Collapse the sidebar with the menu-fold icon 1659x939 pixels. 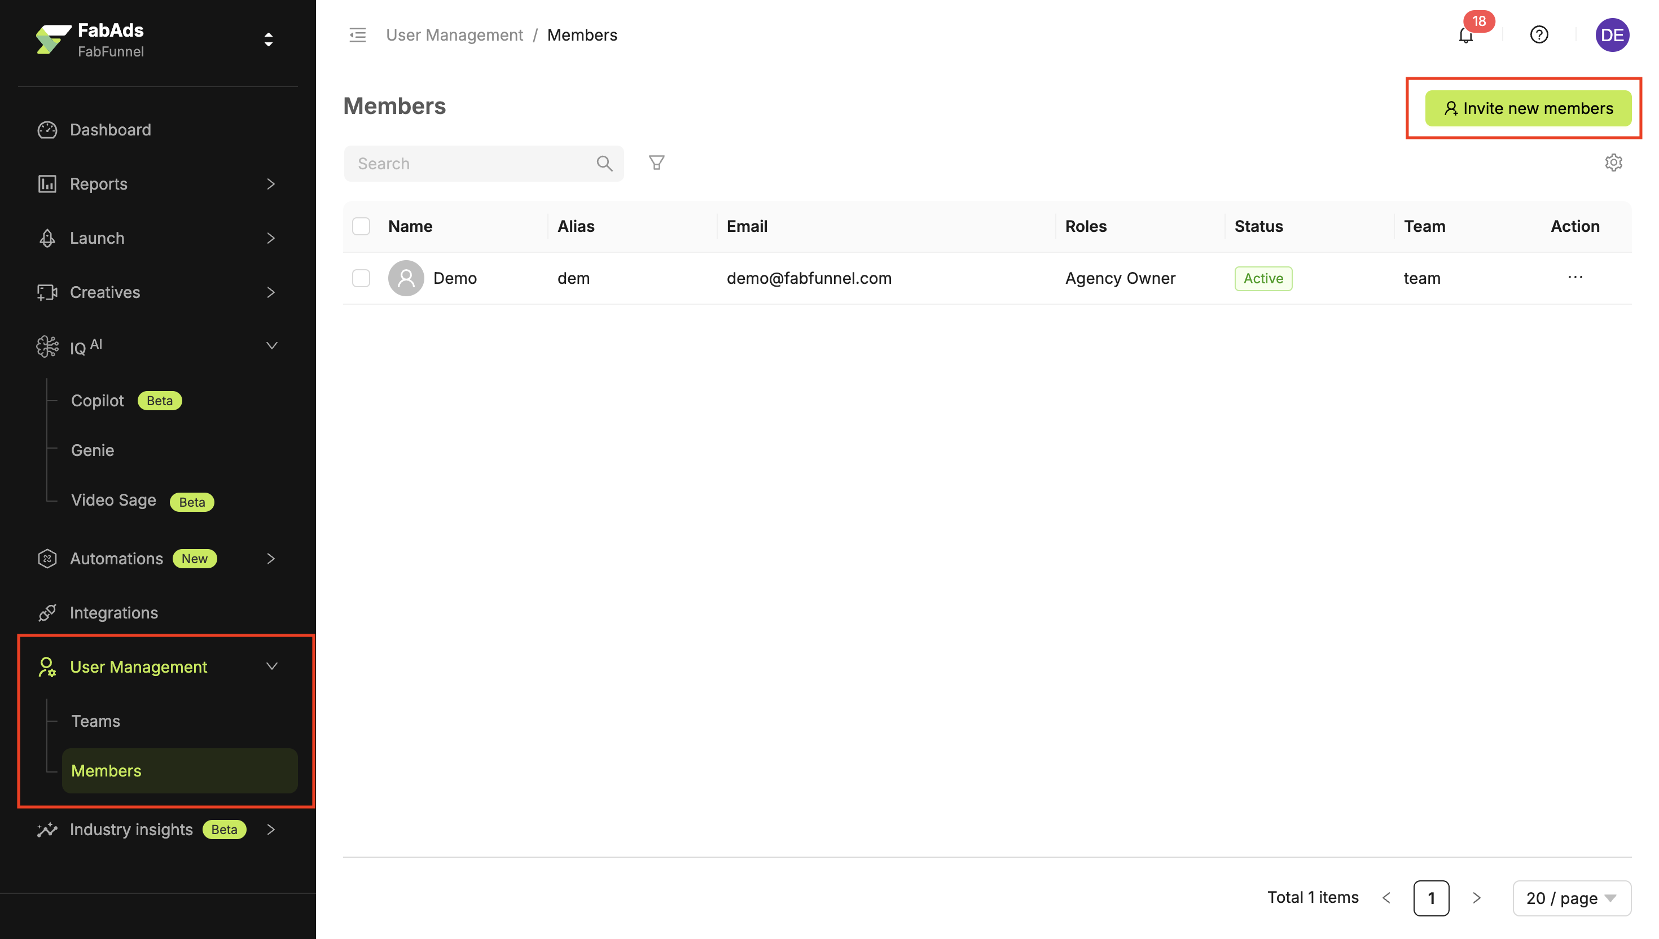tap(357, 35)
